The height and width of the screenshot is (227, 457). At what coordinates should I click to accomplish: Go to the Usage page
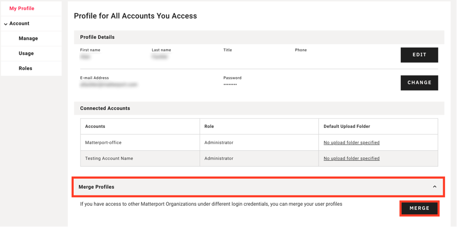(26, 54)
